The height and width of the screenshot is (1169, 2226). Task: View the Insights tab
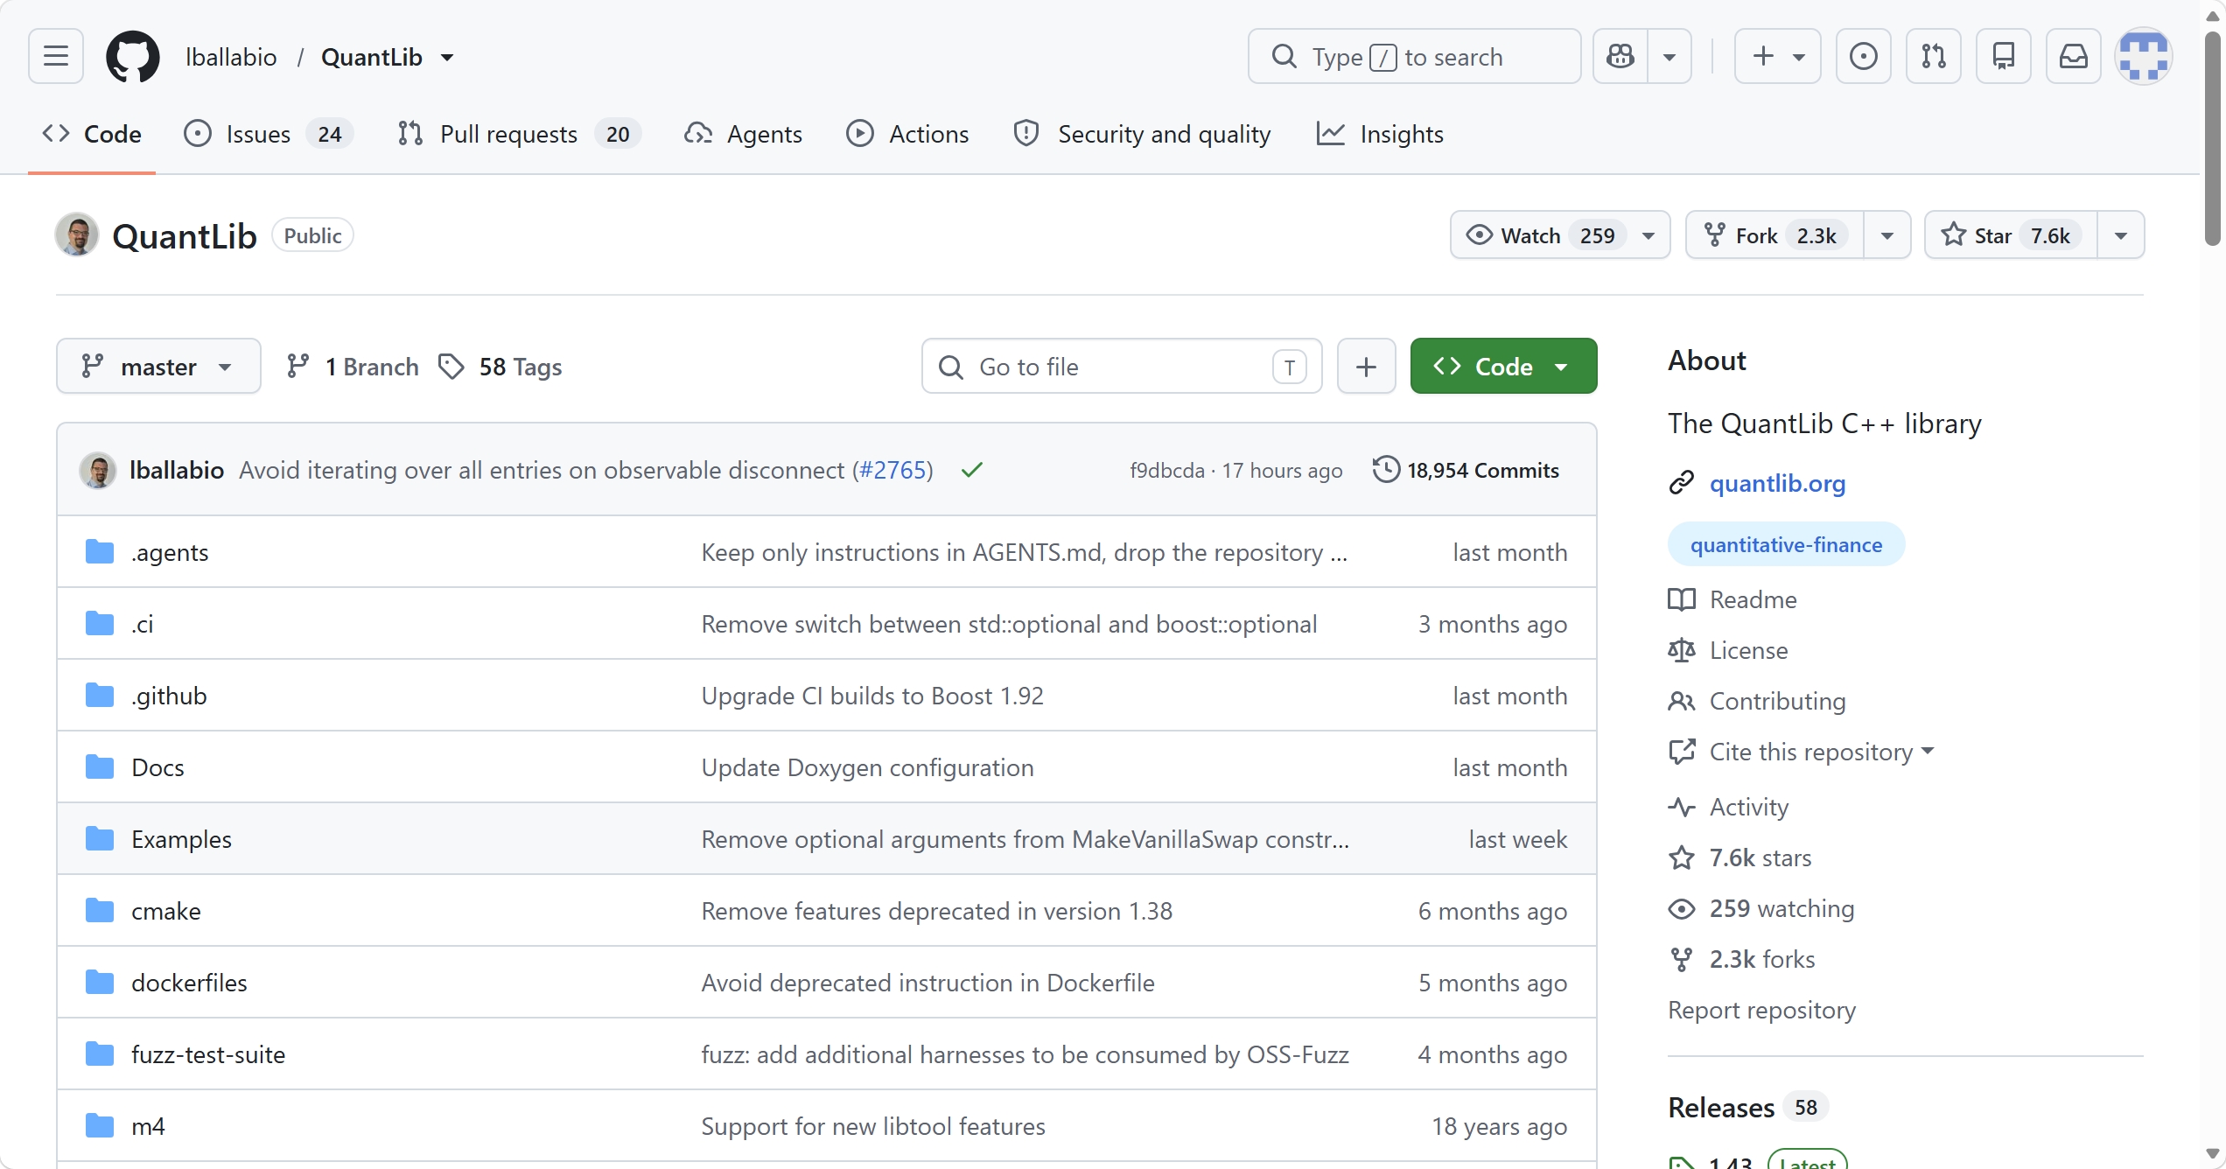pos(1380,134)
